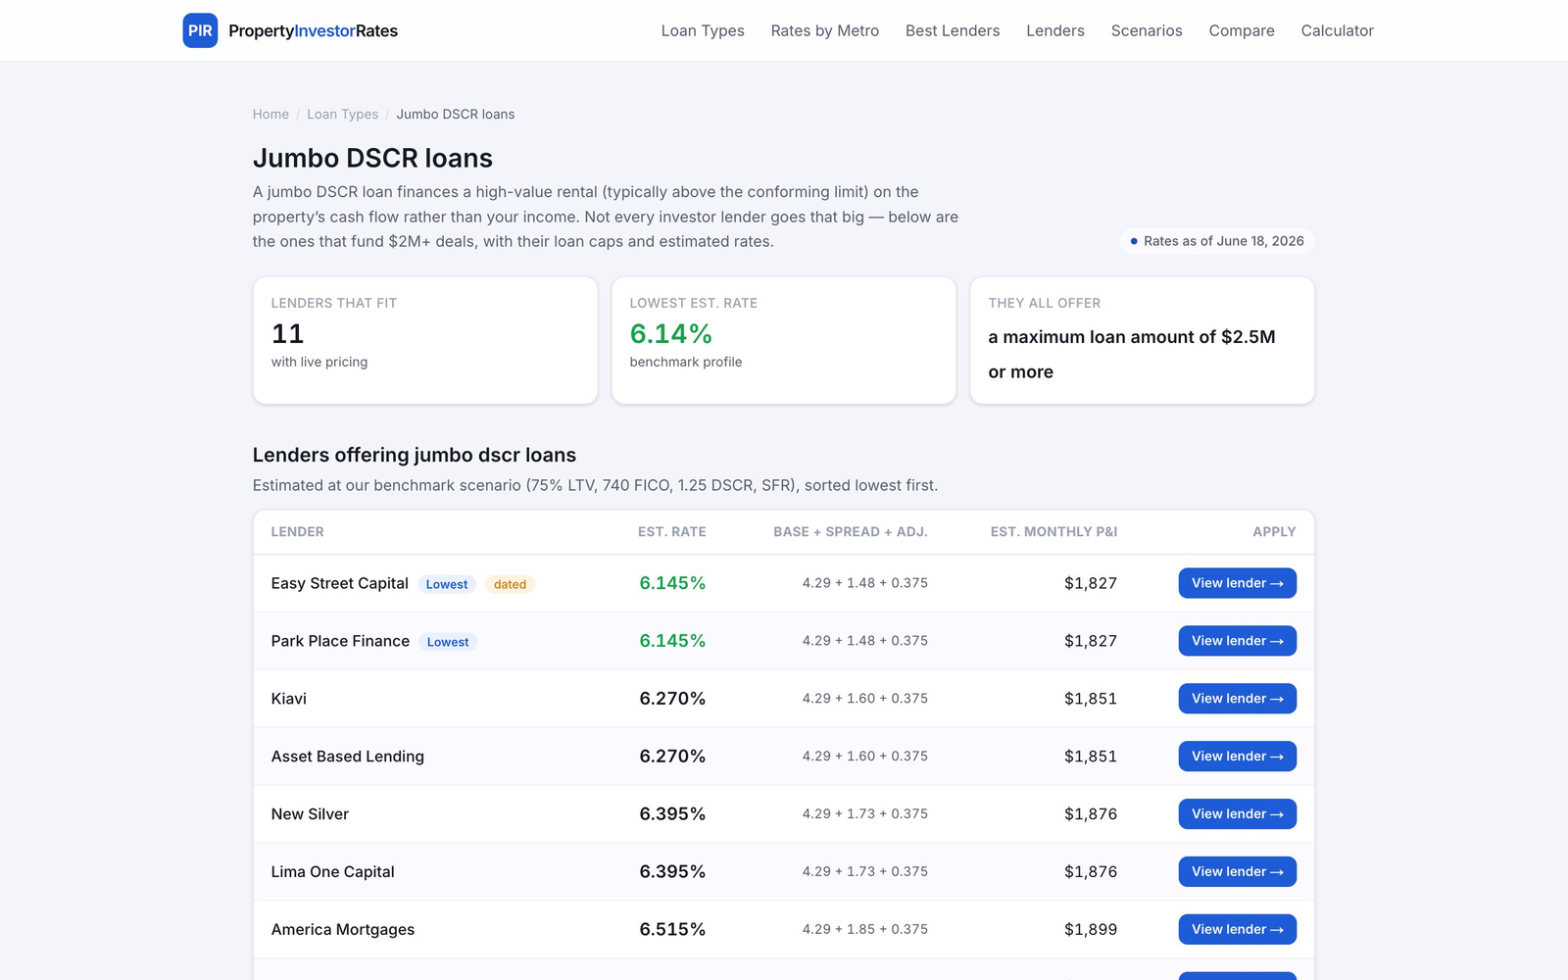Open the Compare page

[1242, 30]
